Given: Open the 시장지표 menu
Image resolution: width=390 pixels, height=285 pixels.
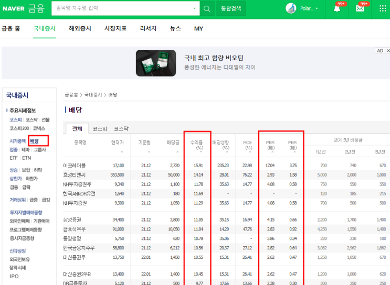Looking at the screenshot, I should coord(115,28).
